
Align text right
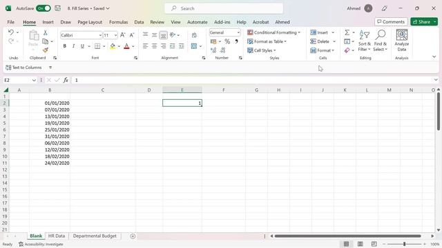coord(163,46)
